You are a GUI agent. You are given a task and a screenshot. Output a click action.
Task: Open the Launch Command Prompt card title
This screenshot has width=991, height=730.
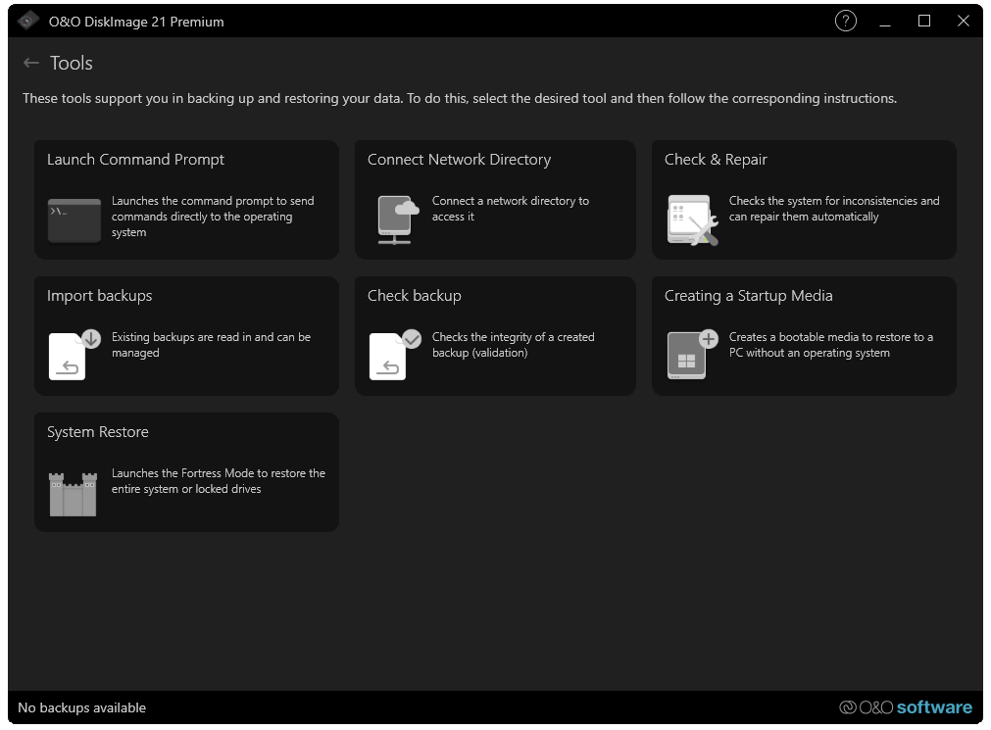point(135,160)
